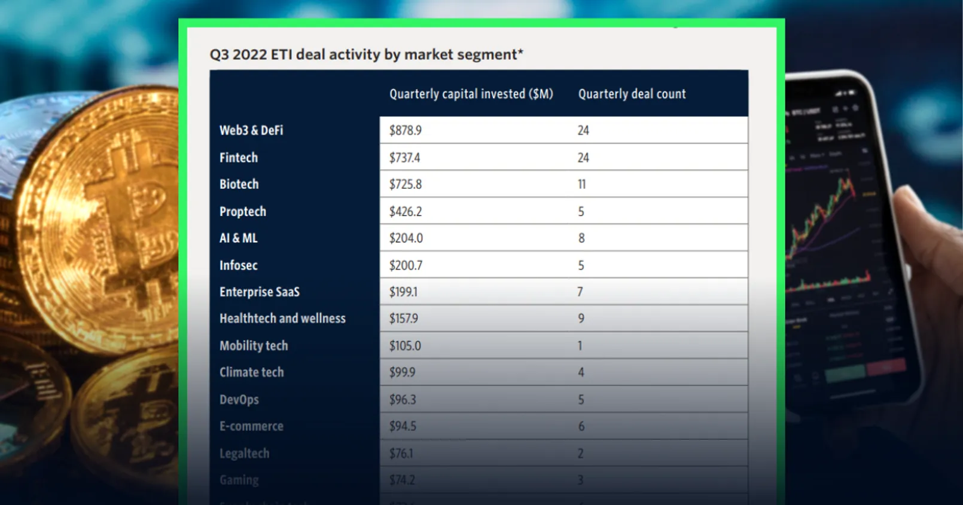
Task: Click the Climate tech deal count 4
Action: click(x=581, y=372)
